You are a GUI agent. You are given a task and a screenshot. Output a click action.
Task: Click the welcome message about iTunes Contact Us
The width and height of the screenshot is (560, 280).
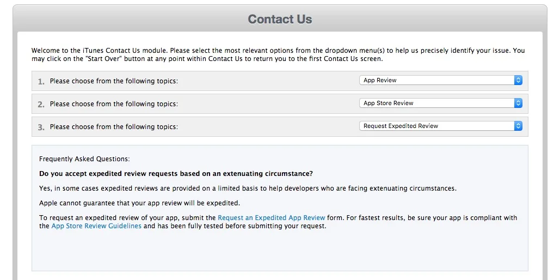click(278, 54)
